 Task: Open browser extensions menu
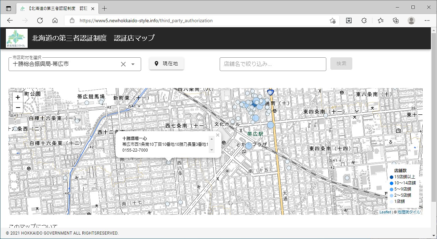[x=364, y=20]
